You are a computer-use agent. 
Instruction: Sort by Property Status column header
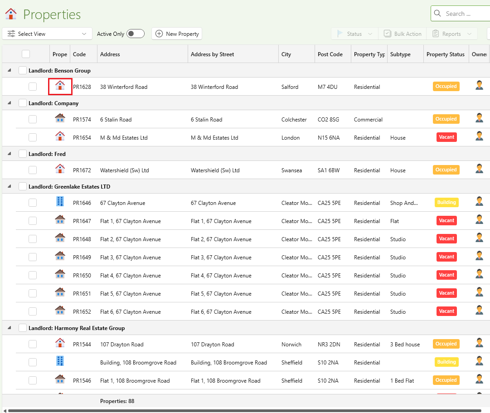tap(446, 54)
